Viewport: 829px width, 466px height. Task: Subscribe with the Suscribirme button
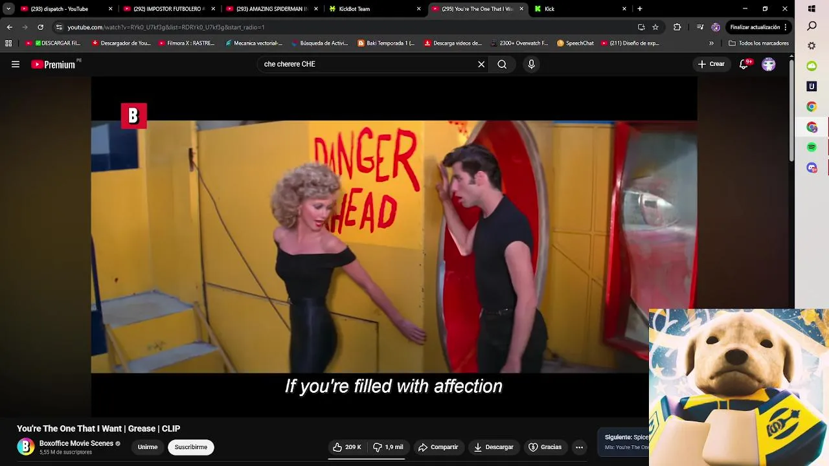point(191,447)
